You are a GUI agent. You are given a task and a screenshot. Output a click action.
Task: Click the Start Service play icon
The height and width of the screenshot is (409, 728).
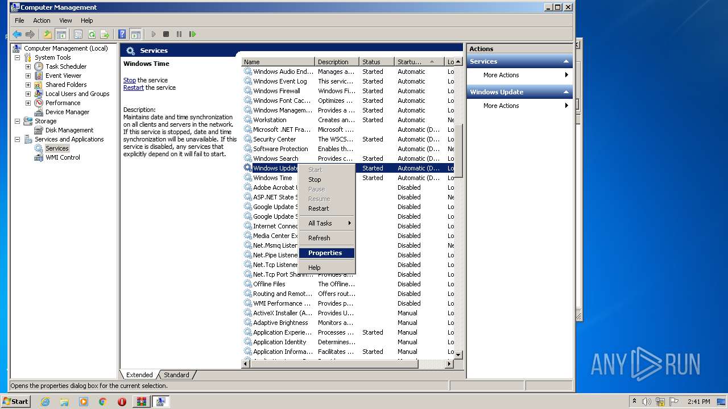coord(153,34)
